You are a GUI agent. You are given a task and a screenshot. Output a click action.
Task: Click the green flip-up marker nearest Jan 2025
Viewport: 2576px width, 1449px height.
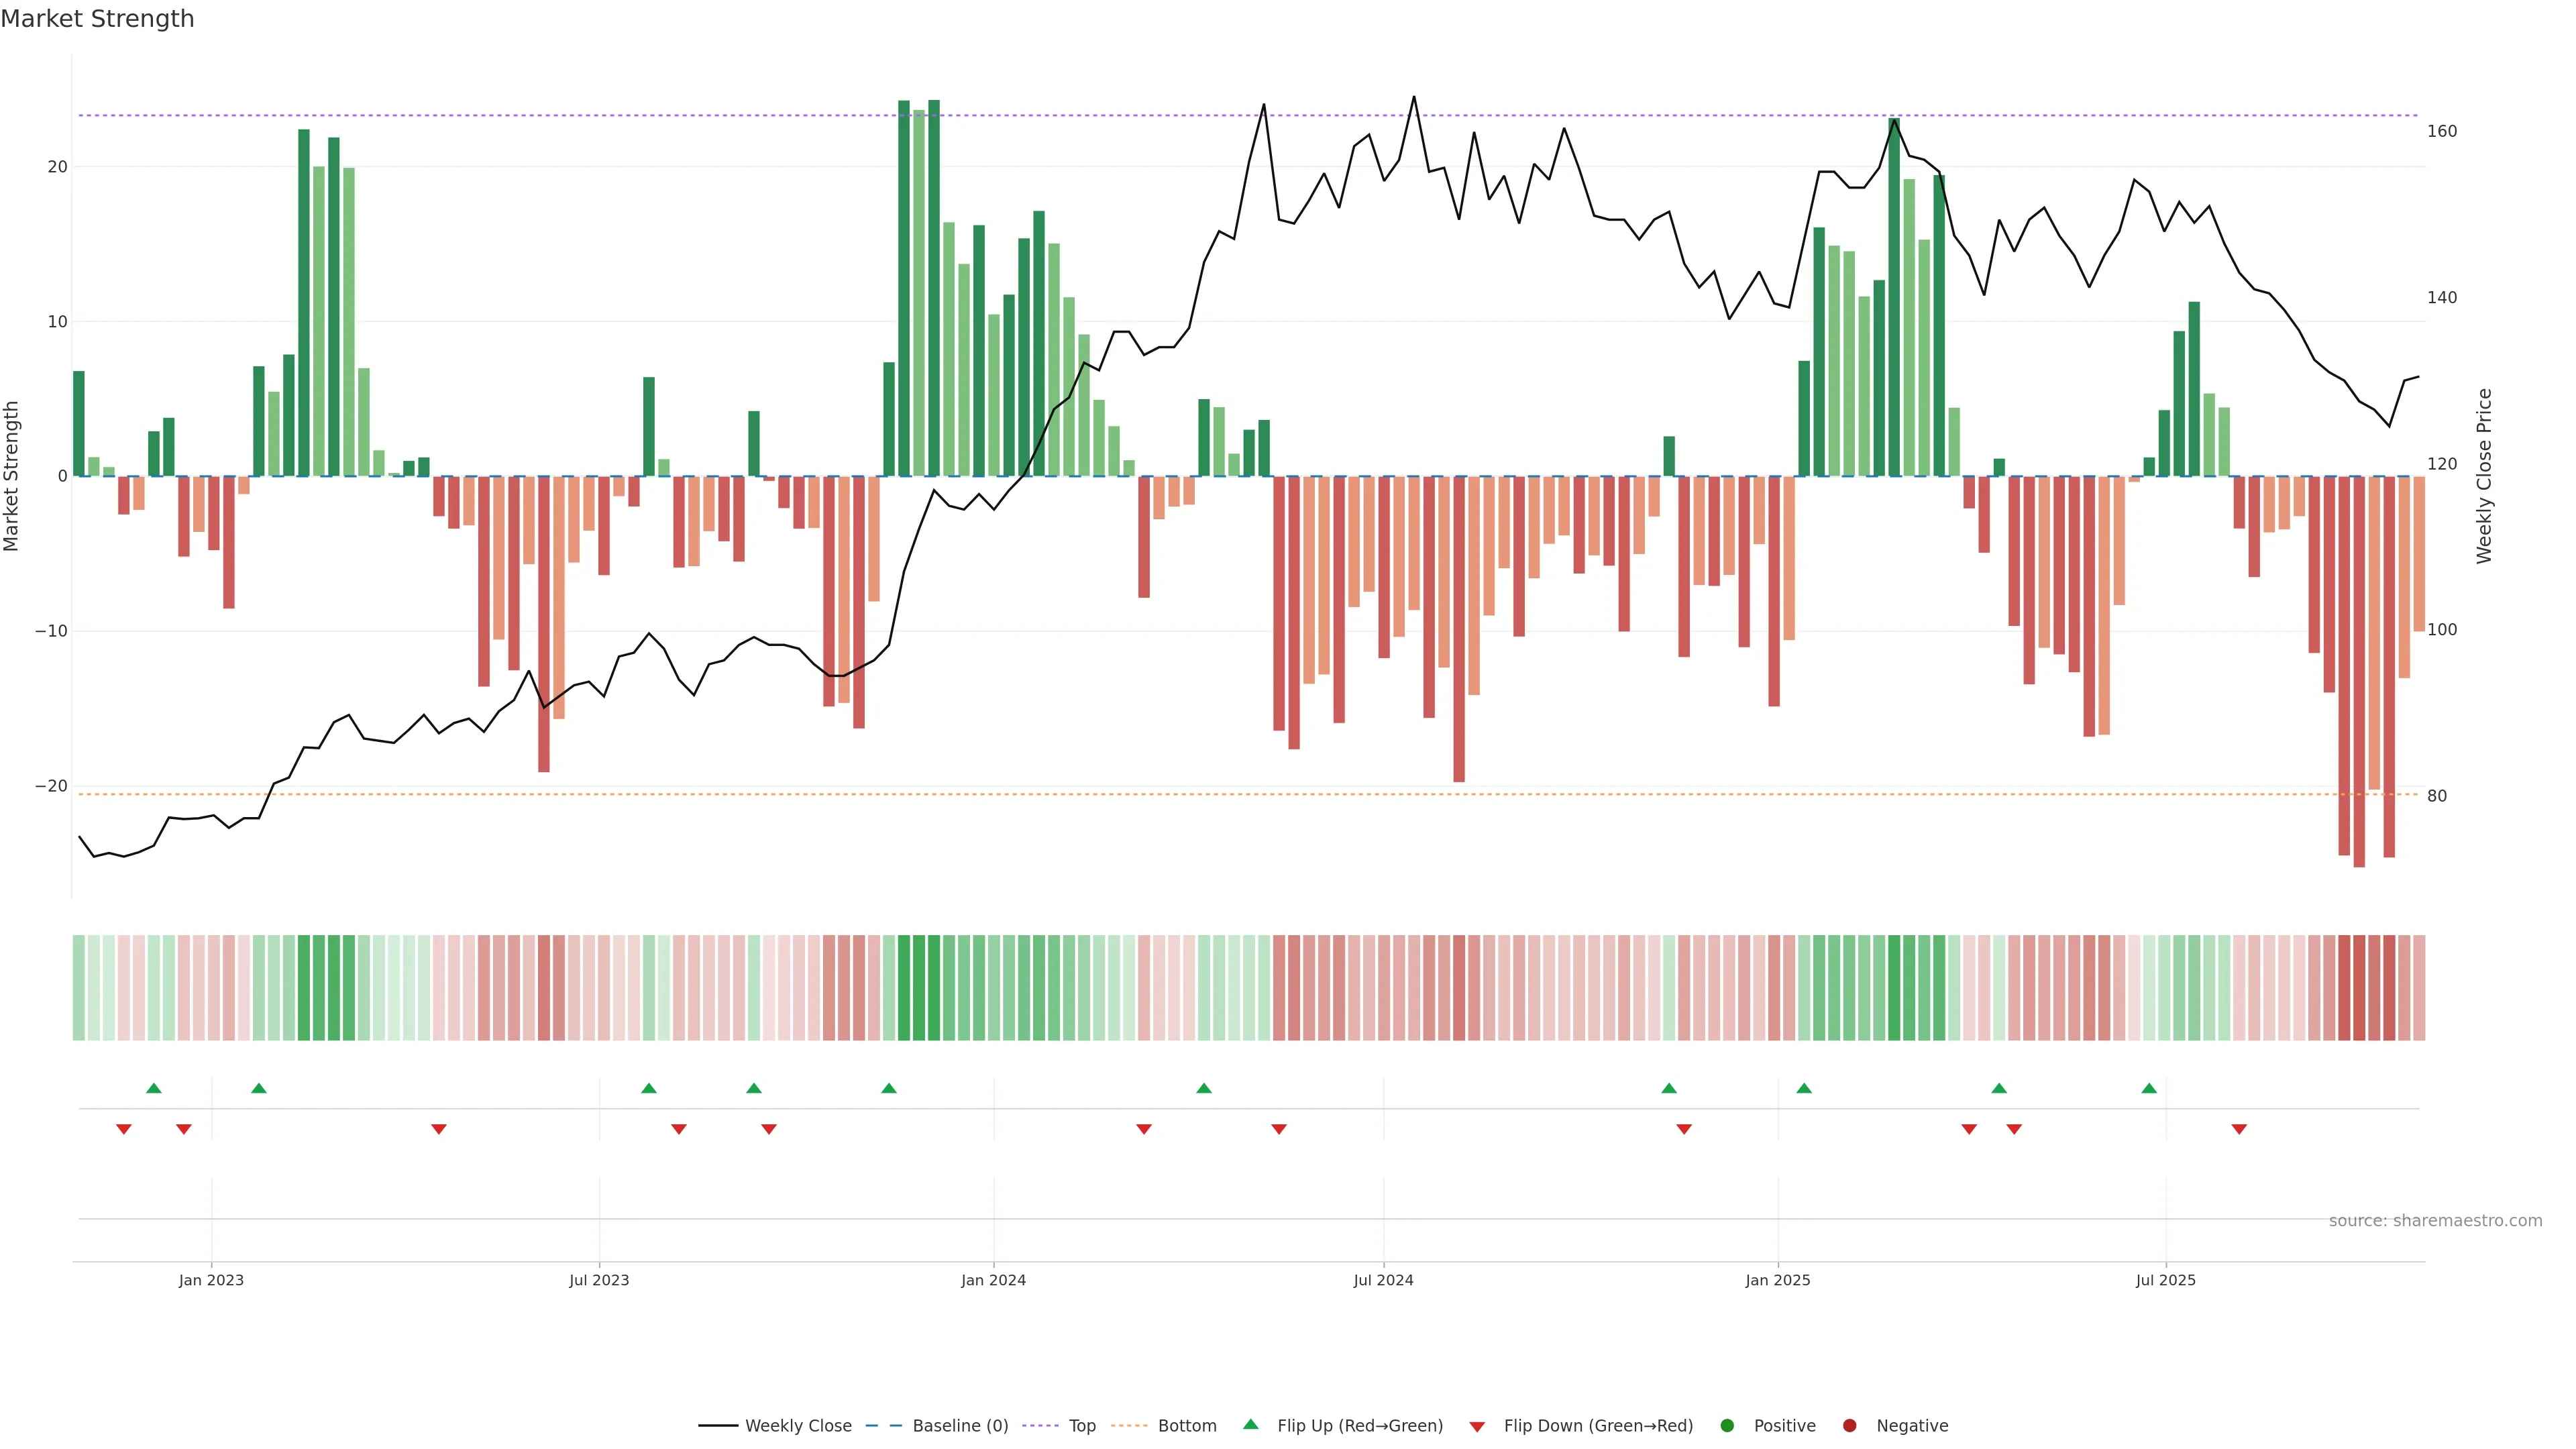[x=1804, y=1088]
